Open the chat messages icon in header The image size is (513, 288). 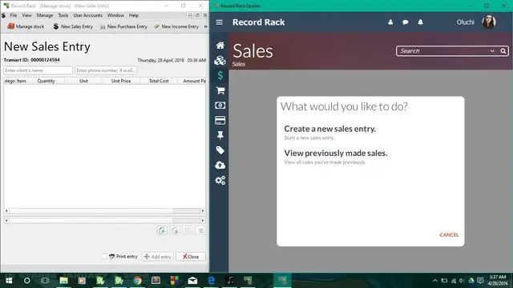click(x=406, y=22)
